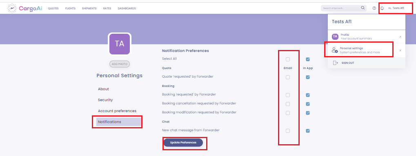Open the RATES menu
Image resolution: width=416 pixels, height=156 pixels.
[x=107, y=9]
